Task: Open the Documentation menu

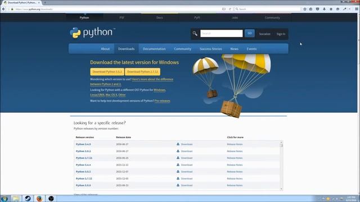Action: pyautogui.click(x=154, y=49)
